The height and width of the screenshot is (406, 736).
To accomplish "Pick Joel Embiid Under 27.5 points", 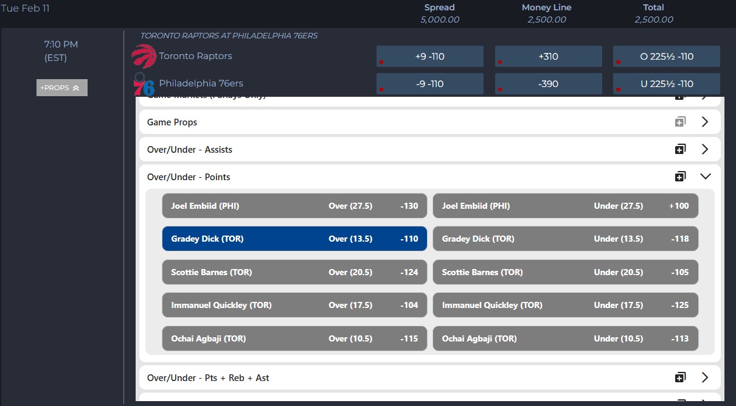I will point(566,206).
